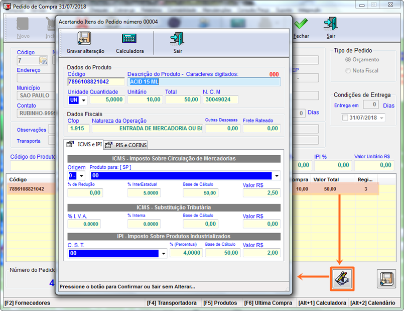Click the % I.V.A. field
This screenshot has height=311, width=404.
coord(84,224)
